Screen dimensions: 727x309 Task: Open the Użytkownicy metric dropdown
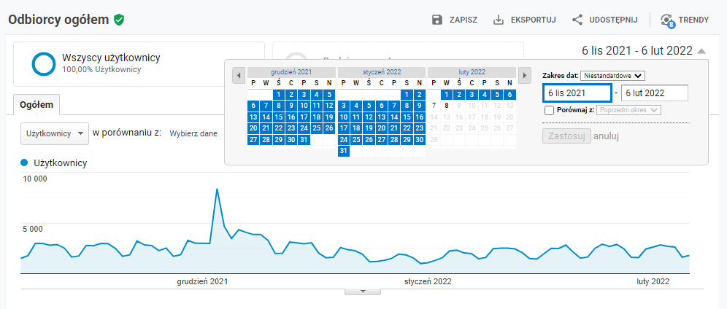pos(55,133)
